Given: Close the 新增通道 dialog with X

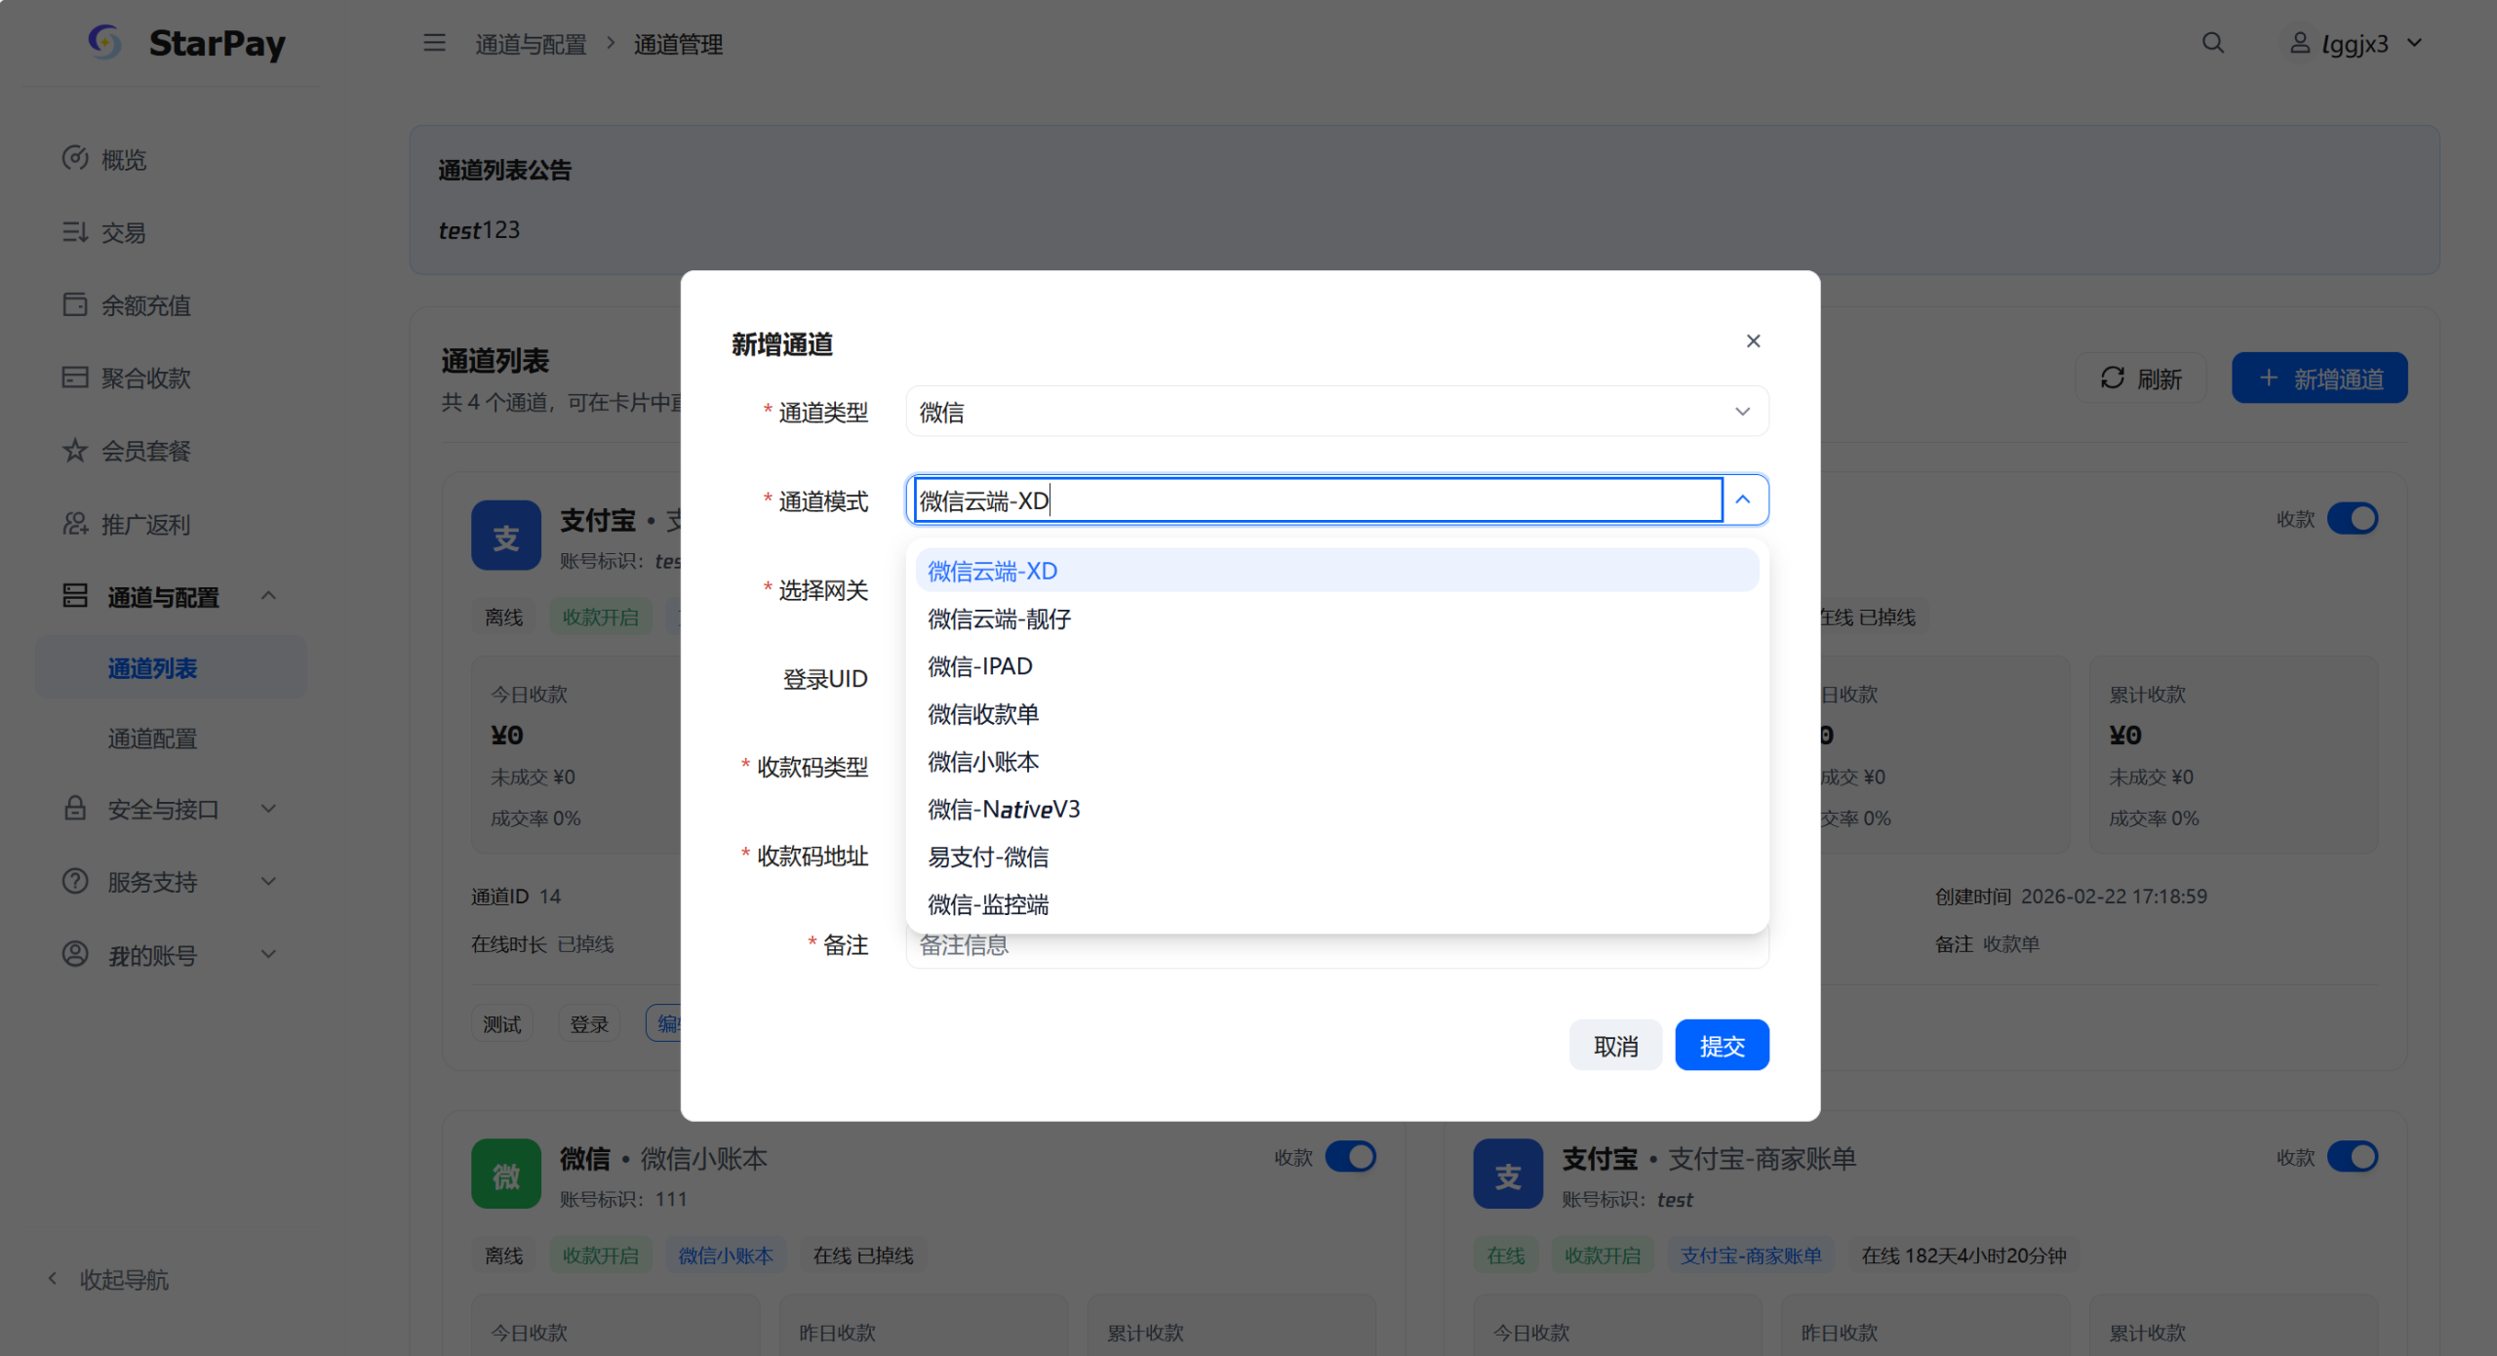Looking at the screenshot, I should [1754, 341].
